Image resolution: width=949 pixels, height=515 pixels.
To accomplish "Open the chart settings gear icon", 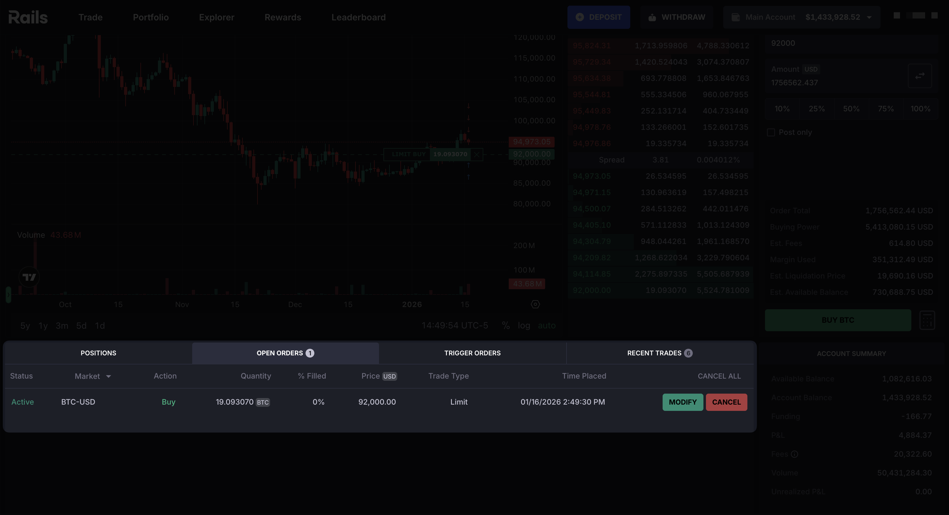I will 535,304.
